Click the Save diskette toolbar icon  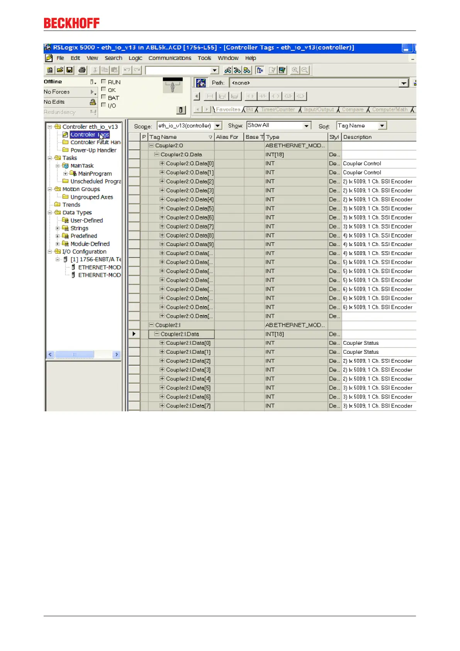coord(70,70)
